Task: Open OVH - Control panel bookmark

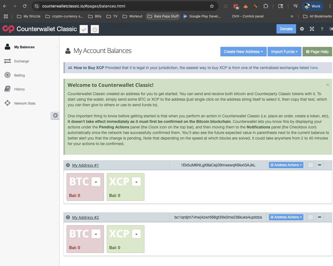Action: (245, 16)
